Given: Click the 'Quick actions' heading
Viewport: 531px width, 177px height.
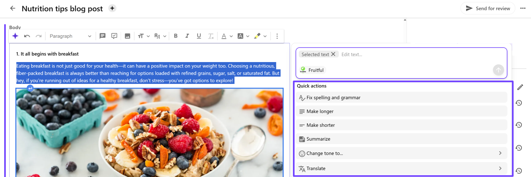Looking at the screenshot, I should 312,86.
